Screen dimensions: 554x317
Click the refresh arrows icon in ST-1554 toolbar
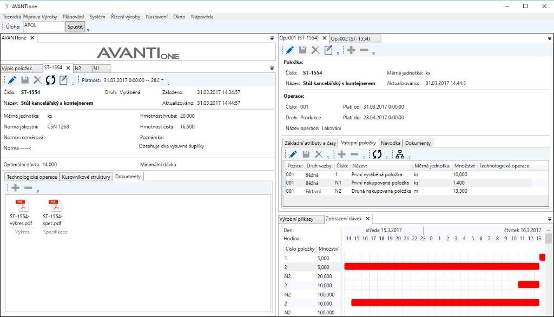coord(50,80)
